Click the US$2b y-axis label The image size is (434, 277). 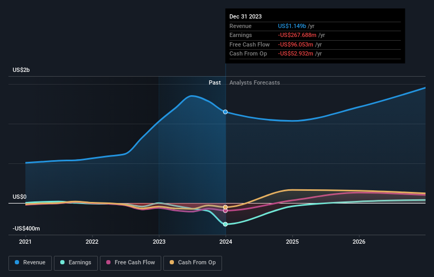pos(21,70)
